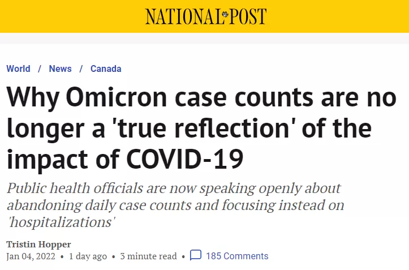
Task: Click author name Tristin Hopper
Action: click(x=38, y=245)
